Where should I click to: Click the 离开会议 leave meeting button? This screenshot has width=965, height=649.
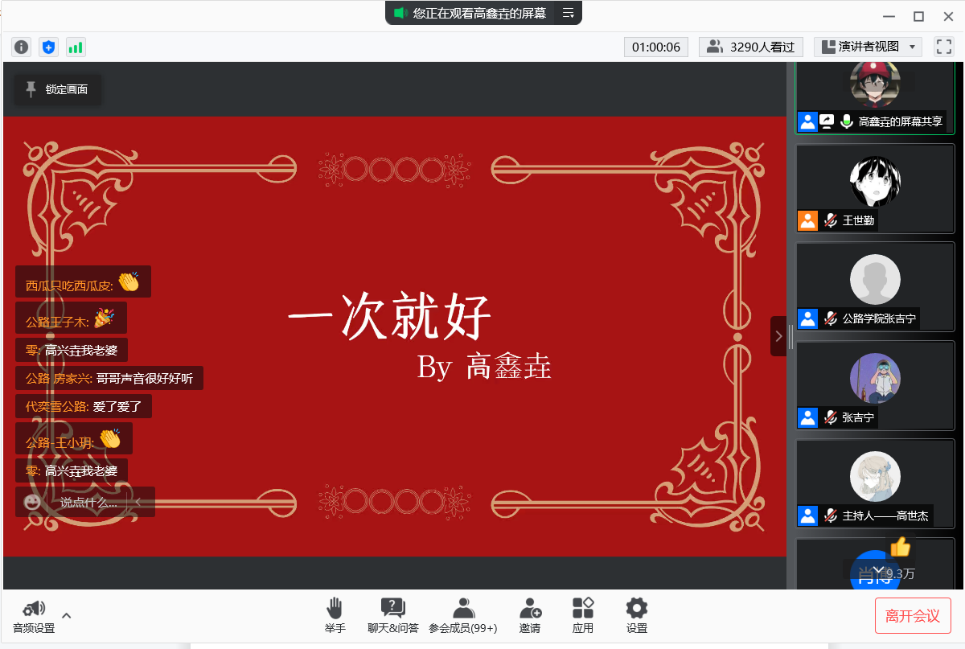(913, 616)
